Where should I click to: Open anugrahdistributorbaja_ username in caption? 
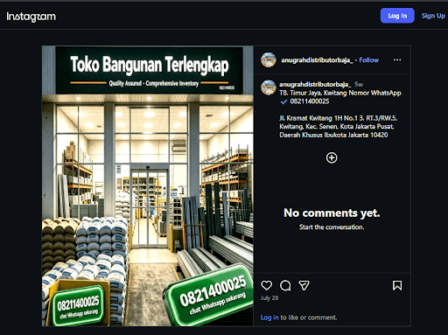point(315,84)
